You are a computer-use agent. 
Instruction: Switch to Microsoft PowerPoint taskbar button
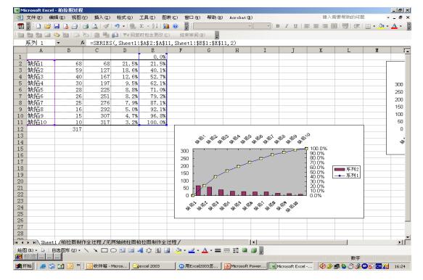245,266
